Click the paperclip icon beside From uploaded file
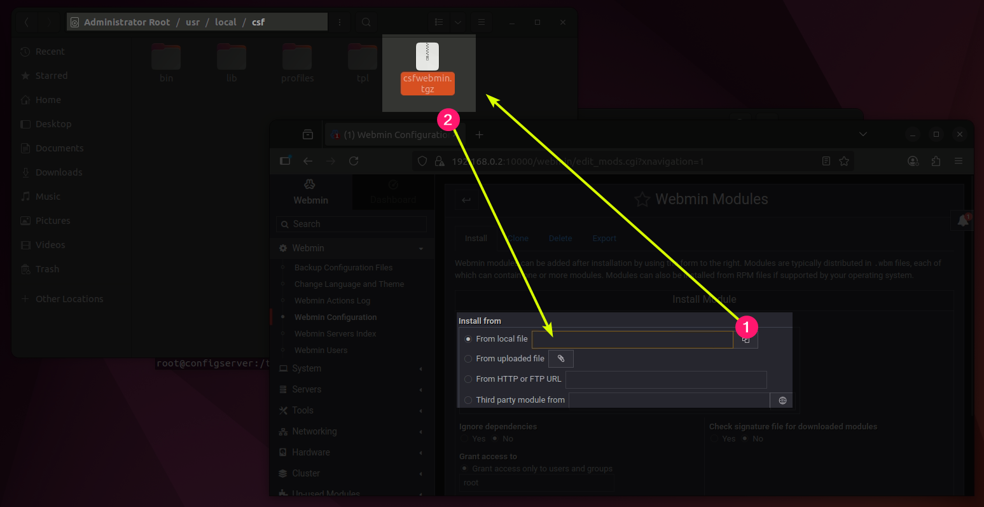 [560, 359]
